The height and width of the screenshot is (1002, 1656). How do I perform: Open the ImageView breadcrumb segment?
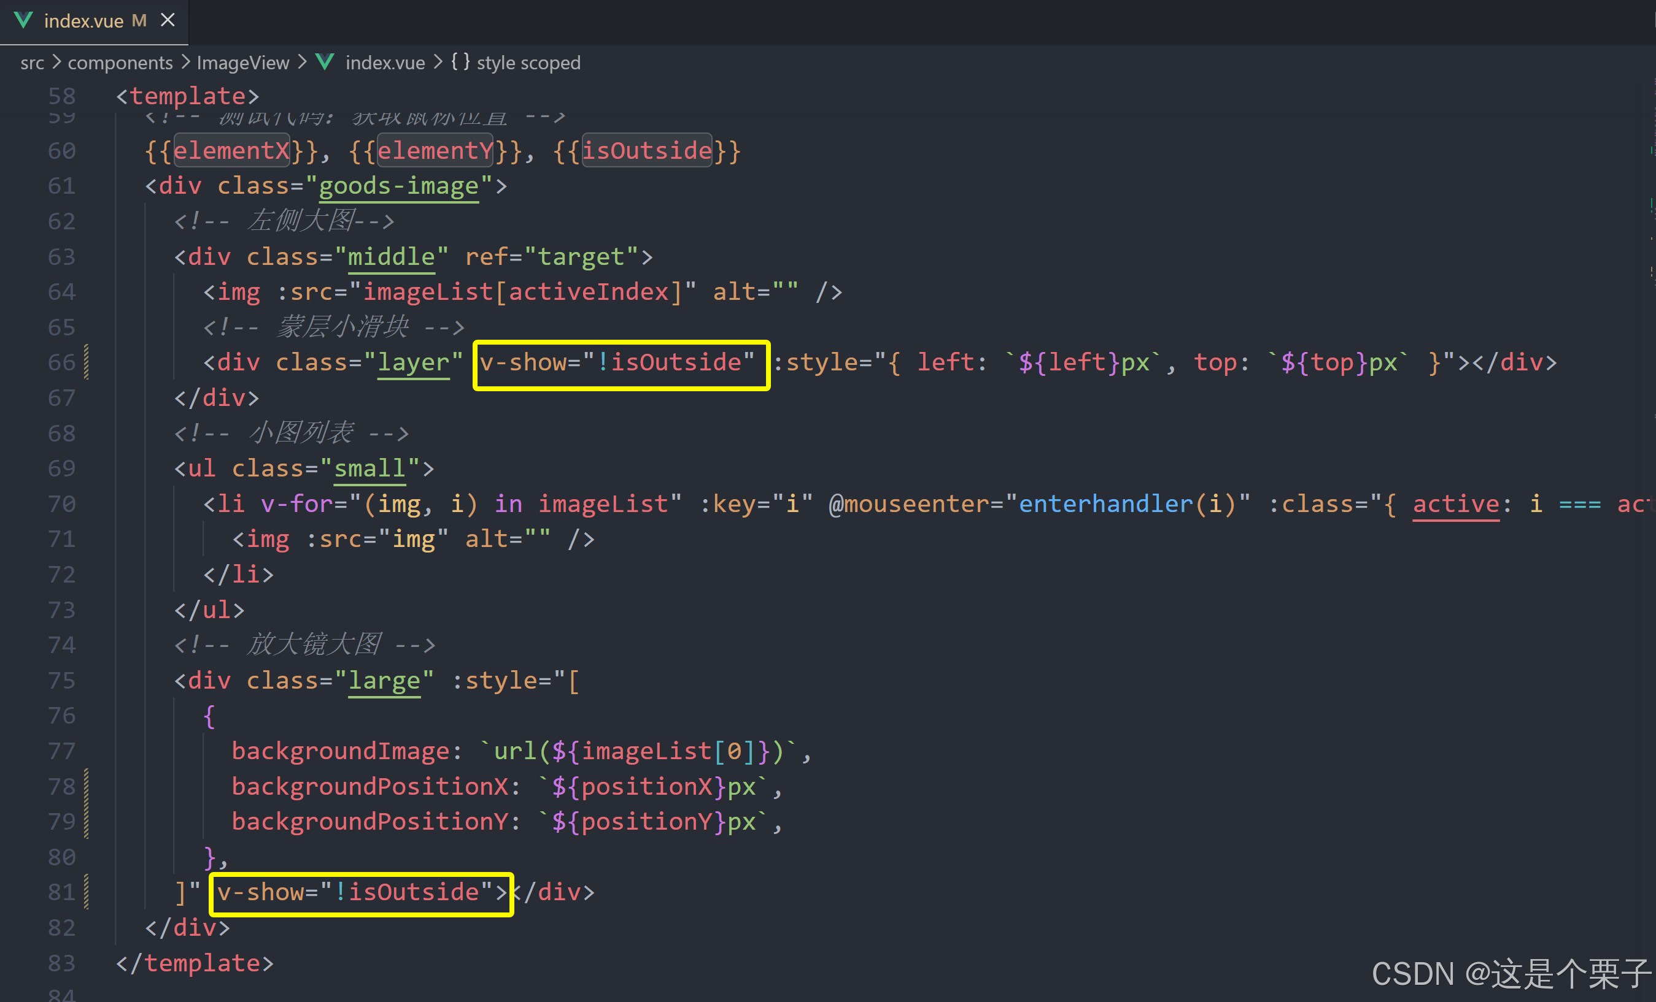tap(242, 63)
